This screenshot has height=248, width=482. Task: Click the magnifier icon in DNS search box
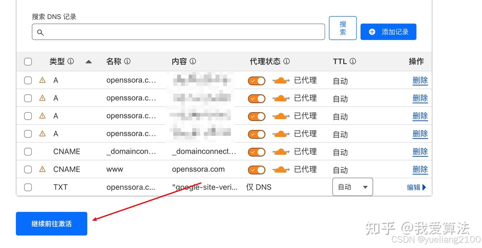[41, 32]
